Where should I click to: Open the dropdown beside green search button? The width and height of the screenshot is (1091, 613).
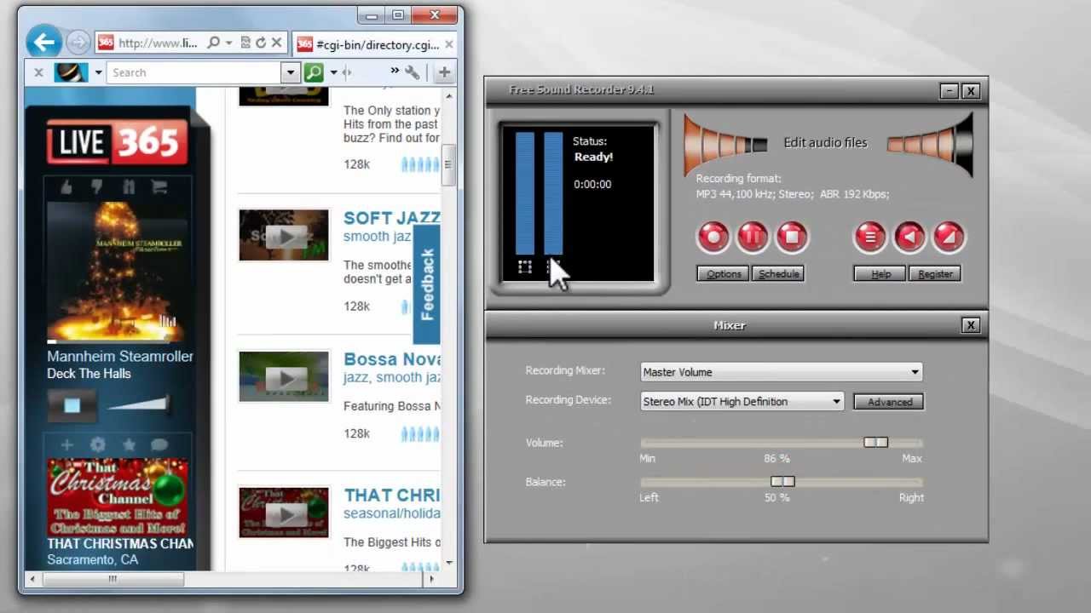(x=333, y=72)
